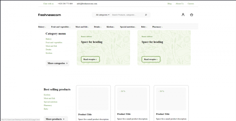Open the shopping basket icon
The height and width of the screenshot is (121, 236).
[x=191, y=15]
